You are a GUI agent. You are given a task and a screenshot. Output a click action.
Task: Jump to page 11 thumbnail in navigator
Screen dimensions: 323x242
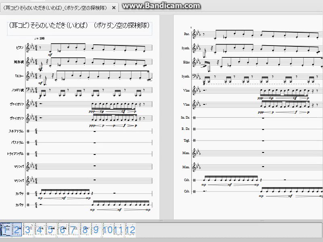[119, 229]
